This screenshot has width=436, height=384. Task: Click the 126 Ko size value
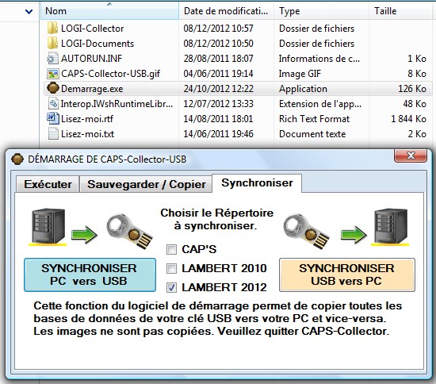pos(412,89)
